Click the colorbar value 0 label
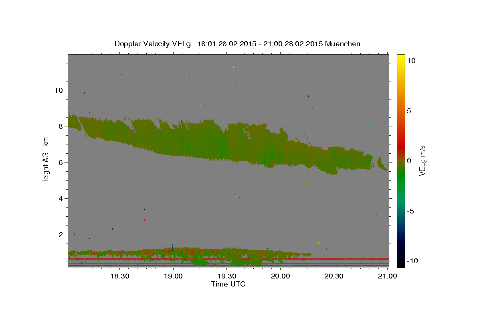The image size is (481, 321). 409,161
